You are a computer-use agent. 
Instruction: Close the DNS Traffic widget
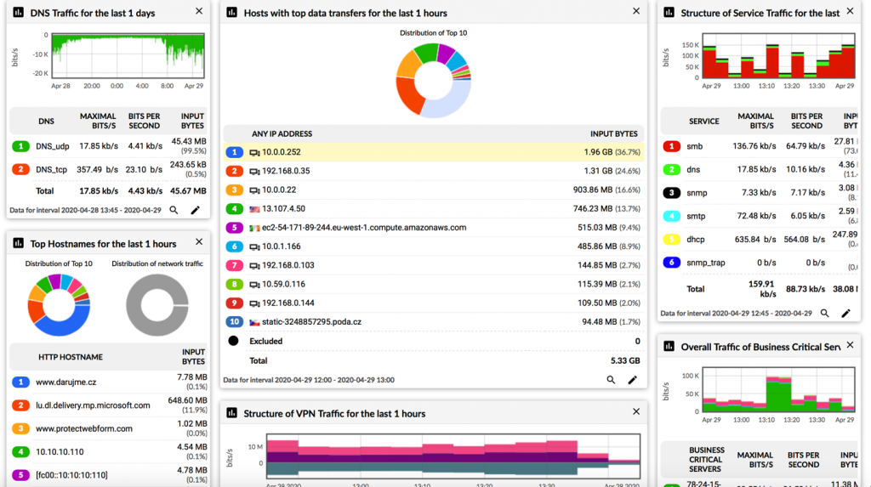click(199, 11)
